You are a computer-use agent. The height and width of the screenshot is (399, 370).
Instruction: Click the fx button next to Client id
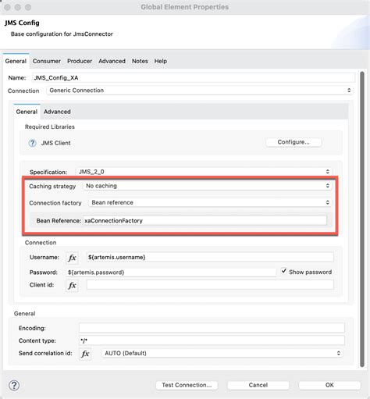coord(72,286)
